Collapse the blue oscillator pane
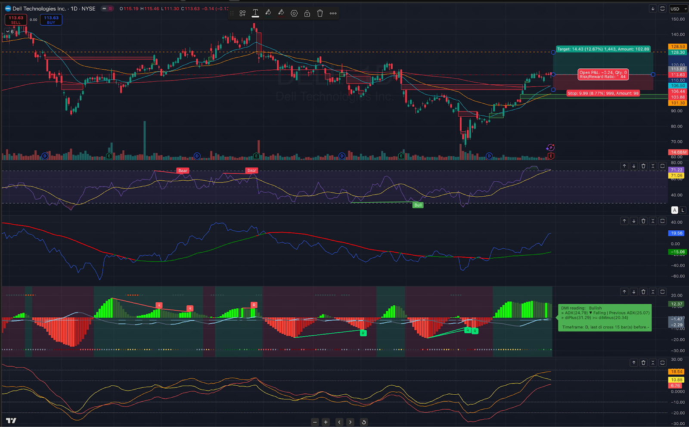Viewport: 689px width, 427px height. coord(653,221)
